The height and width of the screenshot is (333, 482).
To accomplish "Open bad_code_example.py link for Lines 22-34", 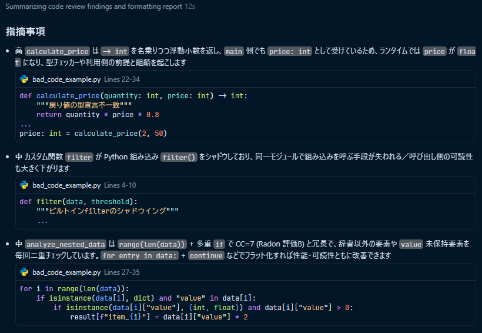I will coord(66,79).
